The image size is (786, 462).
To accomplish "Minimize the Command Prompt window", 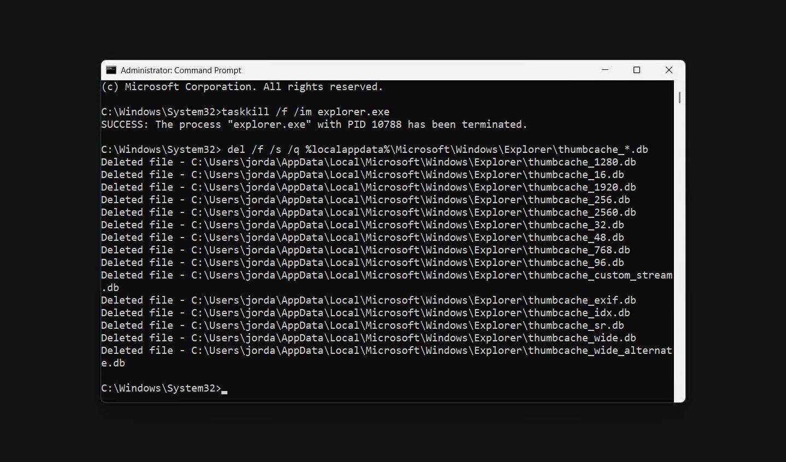I will point(605,70).
